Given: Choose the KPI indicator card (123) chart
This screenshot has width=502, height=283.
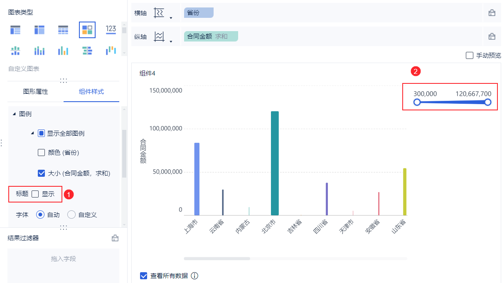Looking at the screenshot, I should pos(111,29).
